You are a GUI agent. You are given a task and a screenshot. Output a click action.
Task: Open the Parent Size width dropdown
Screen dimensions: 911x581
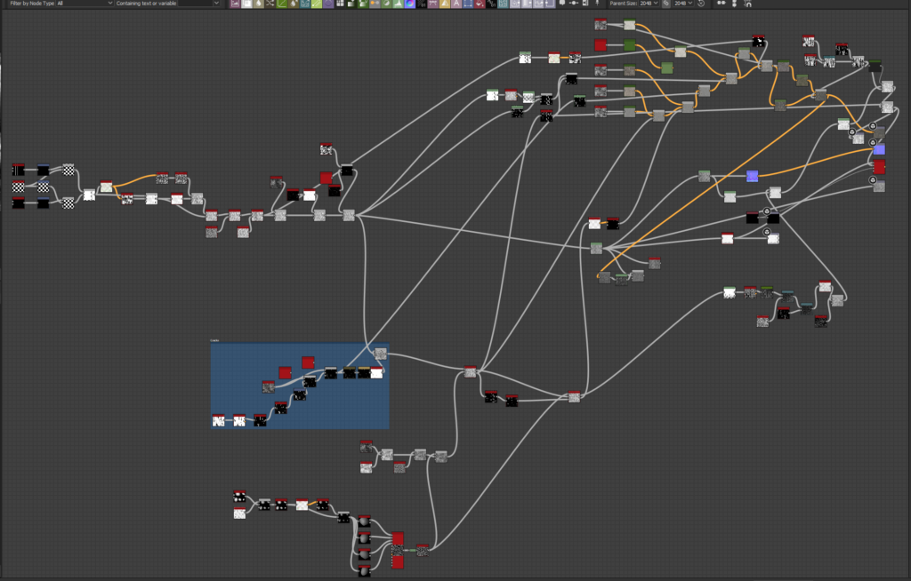pos(649,4)
